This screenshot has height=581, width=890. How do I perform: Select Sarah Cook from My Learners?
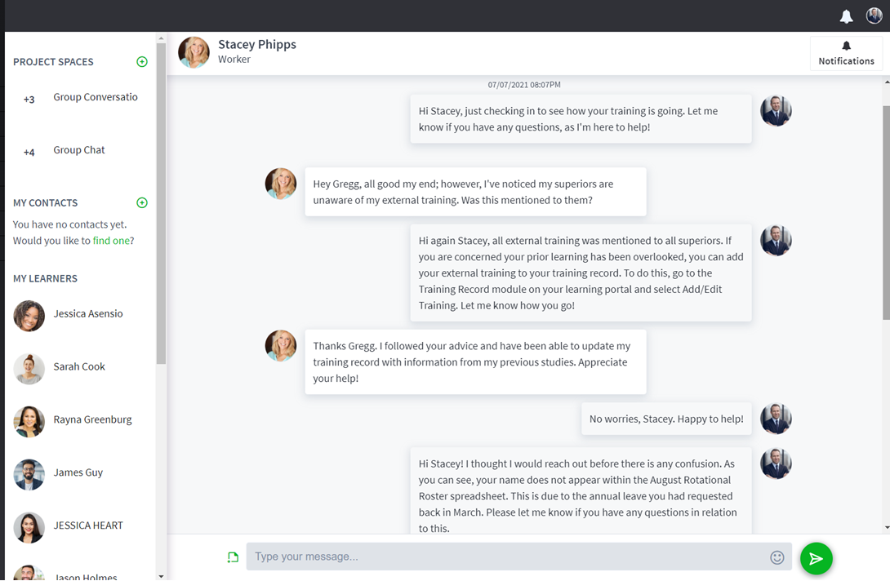tap(78, 366)
